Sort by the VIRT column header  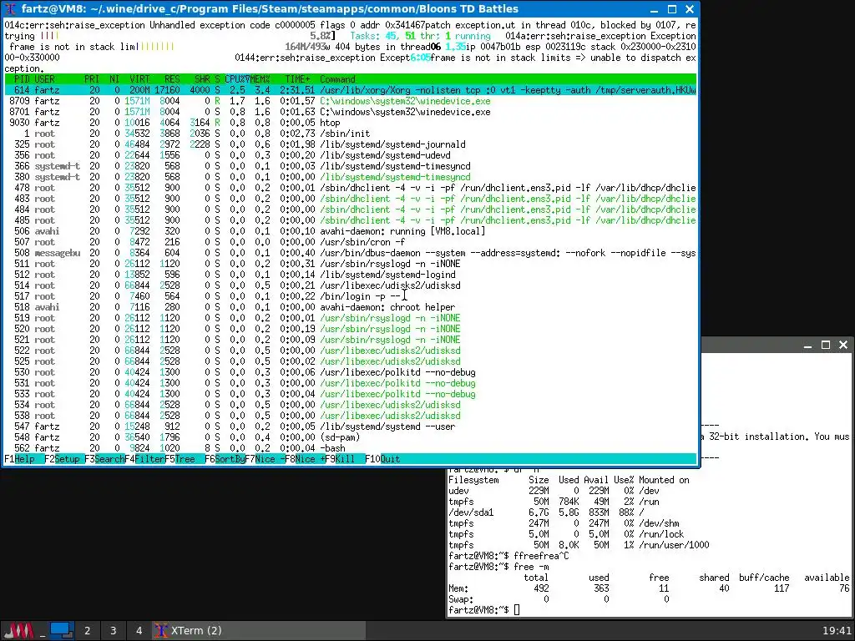pyautogui.click(x=139, y=79)
